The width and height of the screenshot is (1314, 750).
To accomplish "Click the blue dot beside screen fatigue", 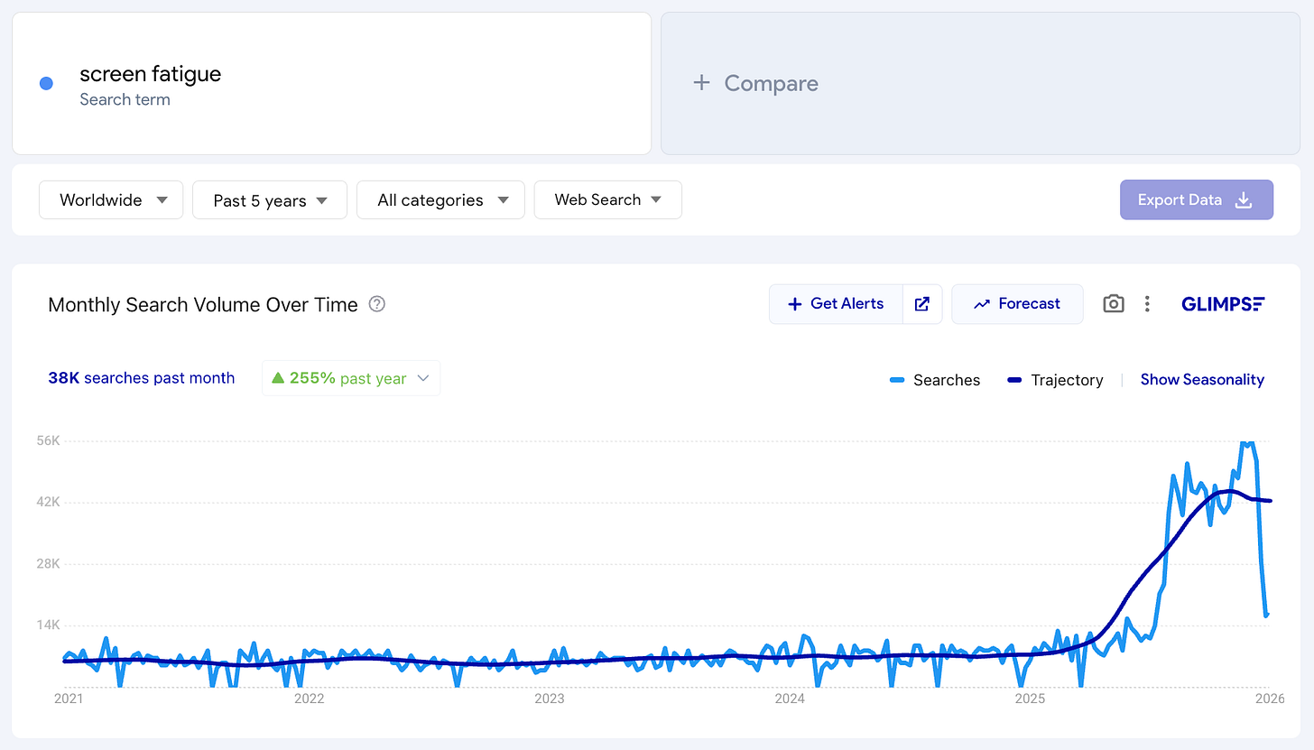I will (46, 83).
